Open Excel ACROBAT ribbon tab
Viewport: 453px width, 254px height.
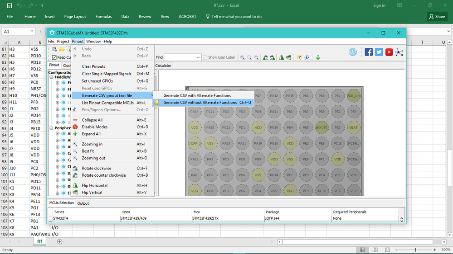187,17
